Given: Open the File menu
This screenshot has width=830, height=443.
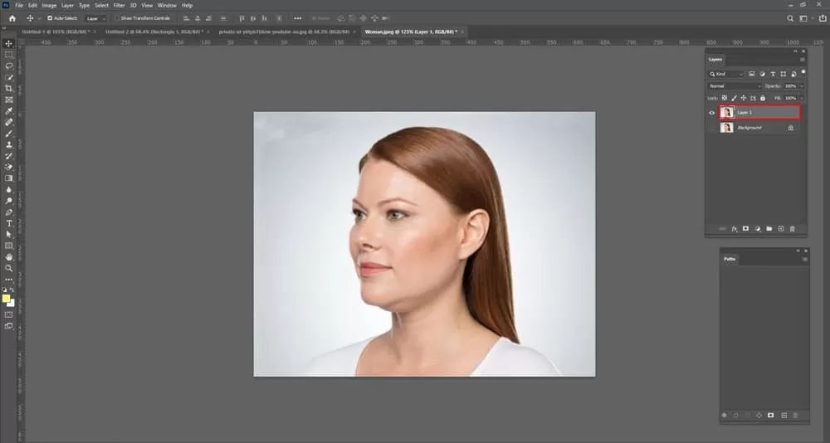Looking at the screenshot, I should [19, 5].
